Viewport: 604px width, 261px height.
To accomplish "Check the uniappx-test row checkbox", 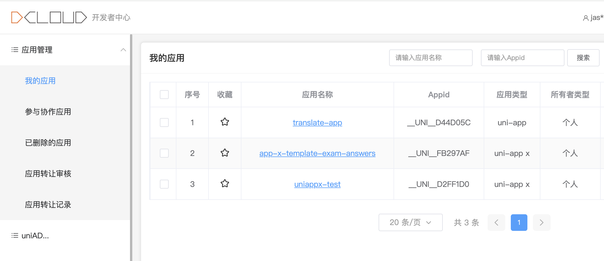I will (x=164, y=184).
